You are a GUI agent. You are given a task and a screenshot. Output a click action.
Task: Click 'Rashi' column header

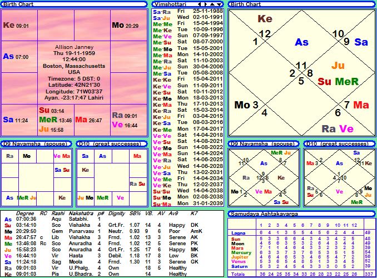pyautogui.click(x=58, y=214)
